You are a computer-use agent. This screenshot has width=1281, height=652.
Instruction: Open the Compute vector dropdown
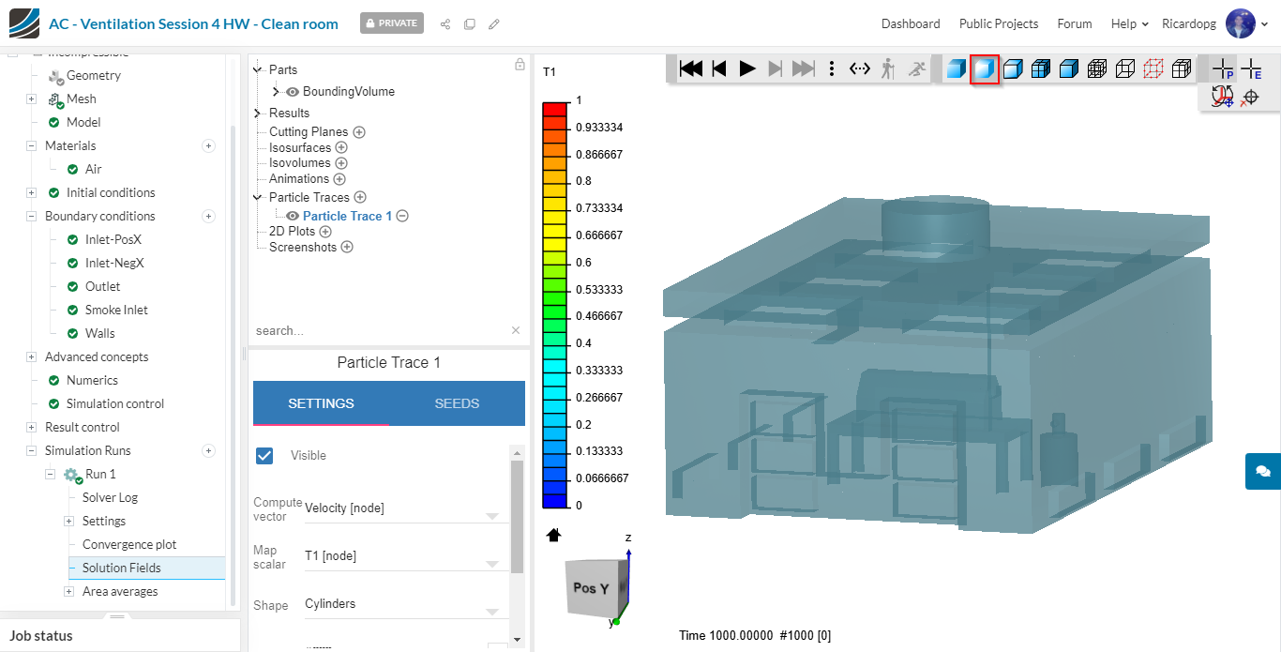click(405, 508)
